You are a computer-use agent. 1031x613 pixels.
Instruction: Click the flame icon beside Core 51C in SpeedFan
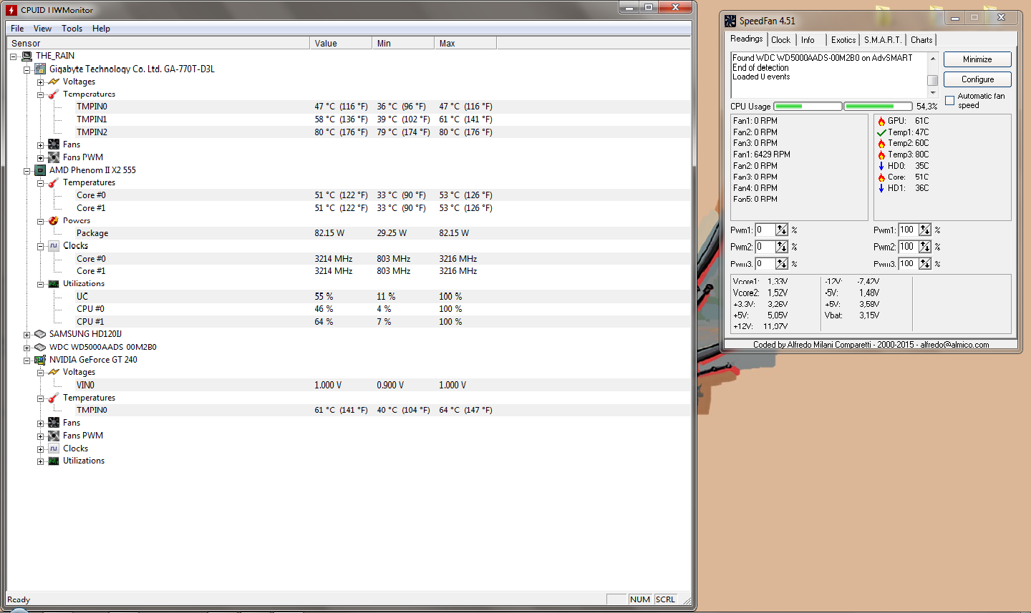coord(881,177)
